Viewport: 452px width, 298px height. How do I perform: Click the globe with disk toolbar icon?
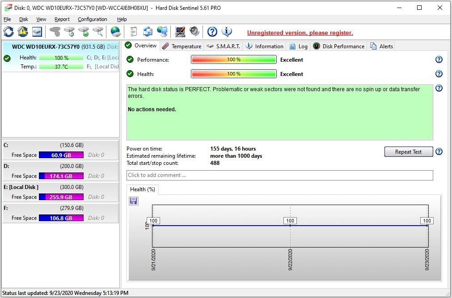pos(116,32)
